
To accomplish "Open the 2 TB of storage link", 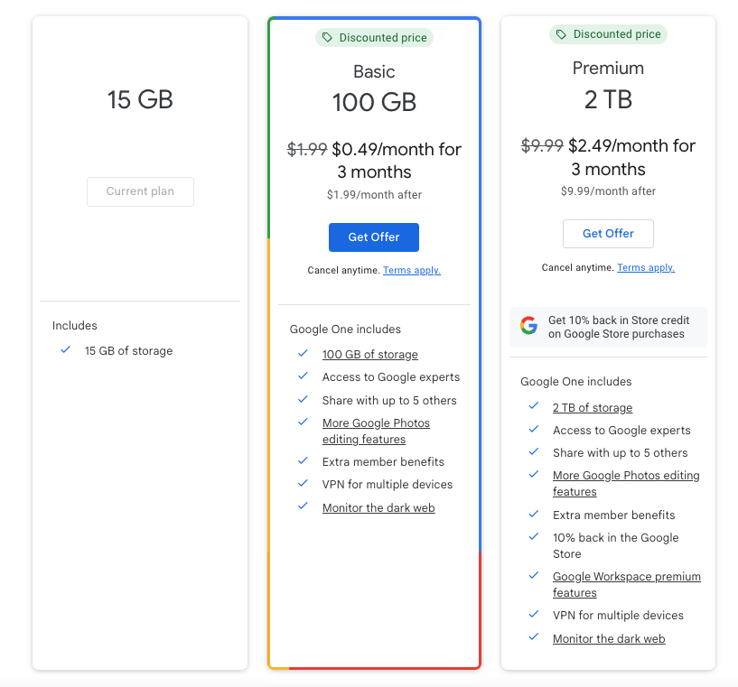I will pyautogui.click(x=593, y=408).
